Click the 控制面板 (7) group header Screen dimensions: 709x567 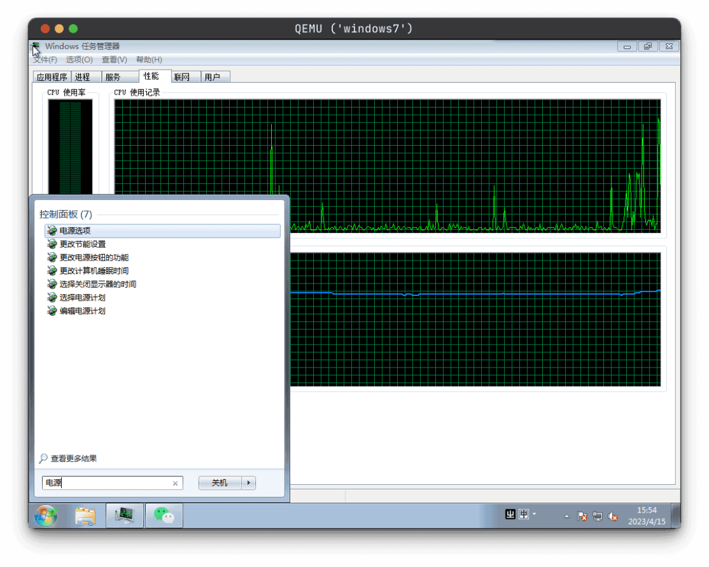[66, 215]
